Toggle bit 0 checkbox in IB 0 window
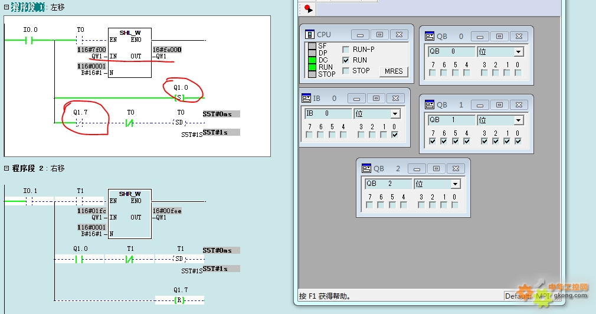Screen dimensions: 596x314 395,135
